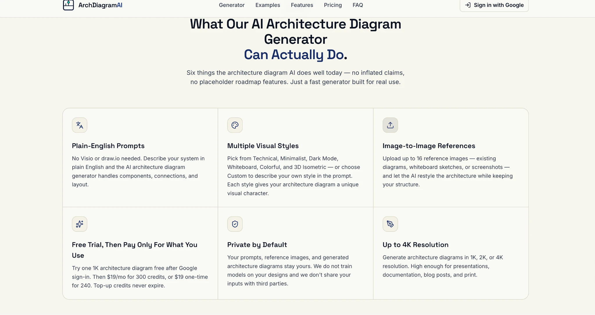595x315 pixels.
Task: Click the Can Actually Do. headline text
Action: click(x=295, y=54)
